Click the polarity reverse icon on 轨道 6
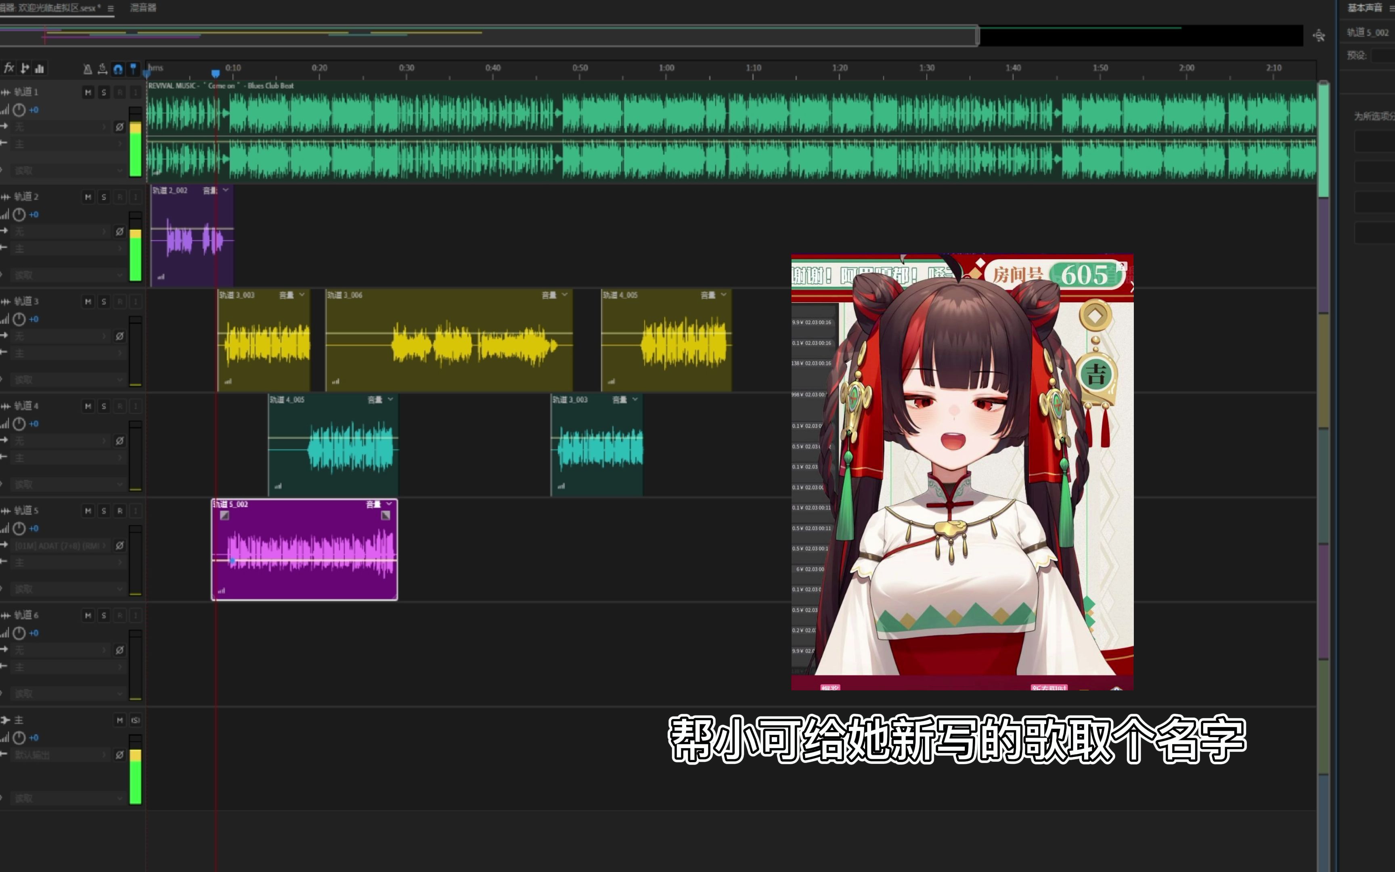 (119, 650)
